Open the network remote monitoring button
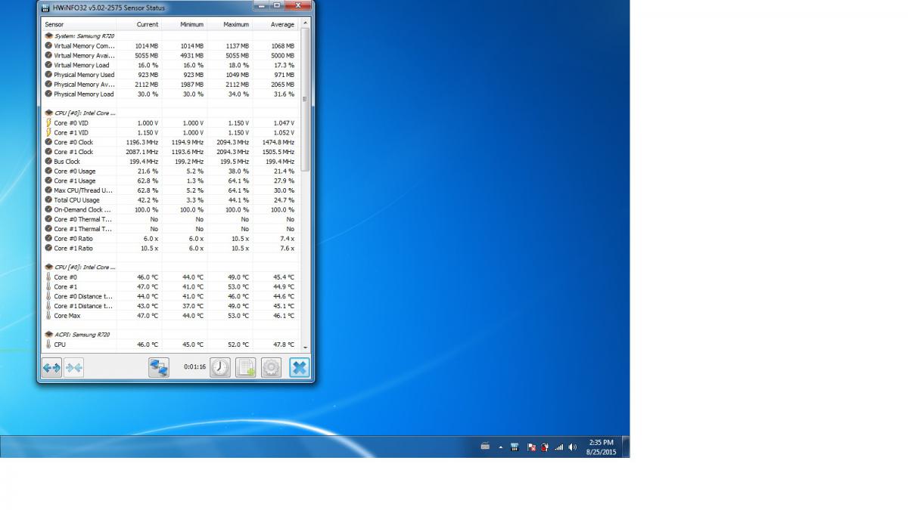 (x=158, y=368)
